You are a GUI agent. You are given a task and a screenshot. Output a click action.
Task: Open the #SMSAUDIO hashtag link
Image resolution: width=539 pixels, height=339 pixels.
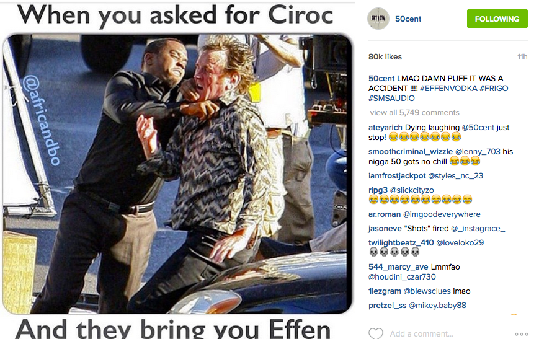coord(391,99)
